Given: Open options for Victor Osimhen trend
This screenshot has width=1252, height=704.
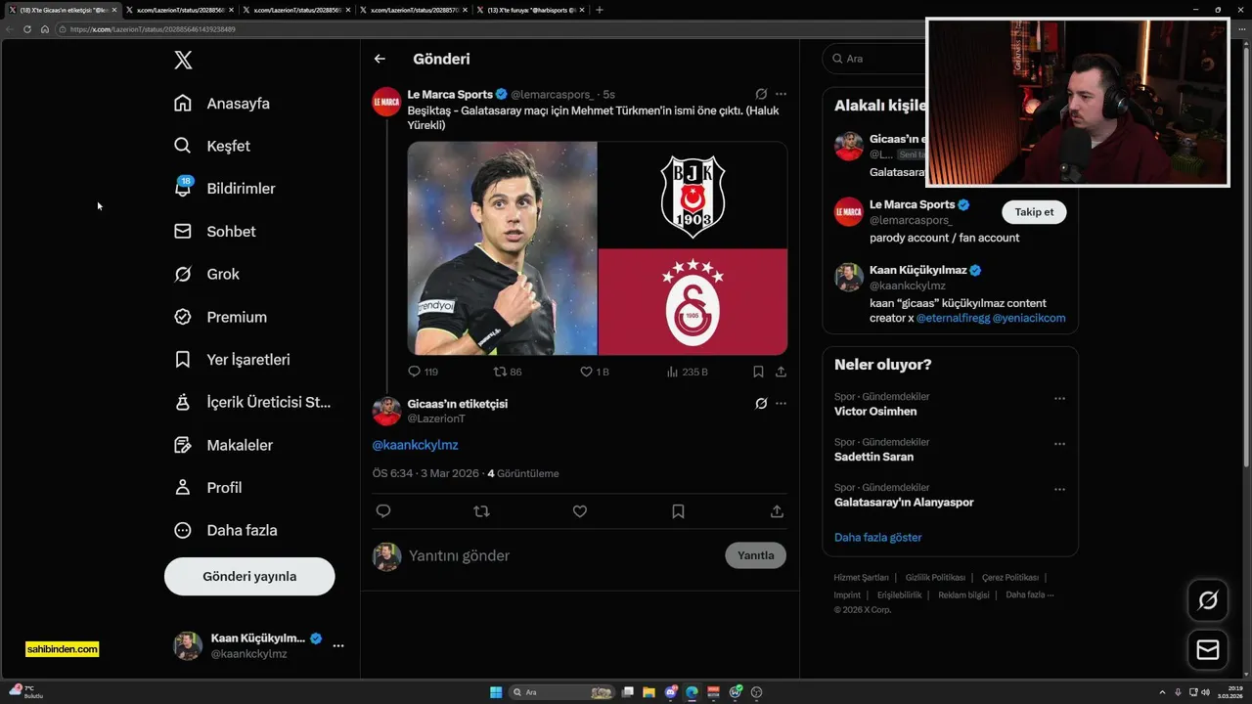Looking at the screenshot, I should (1059, 399).
